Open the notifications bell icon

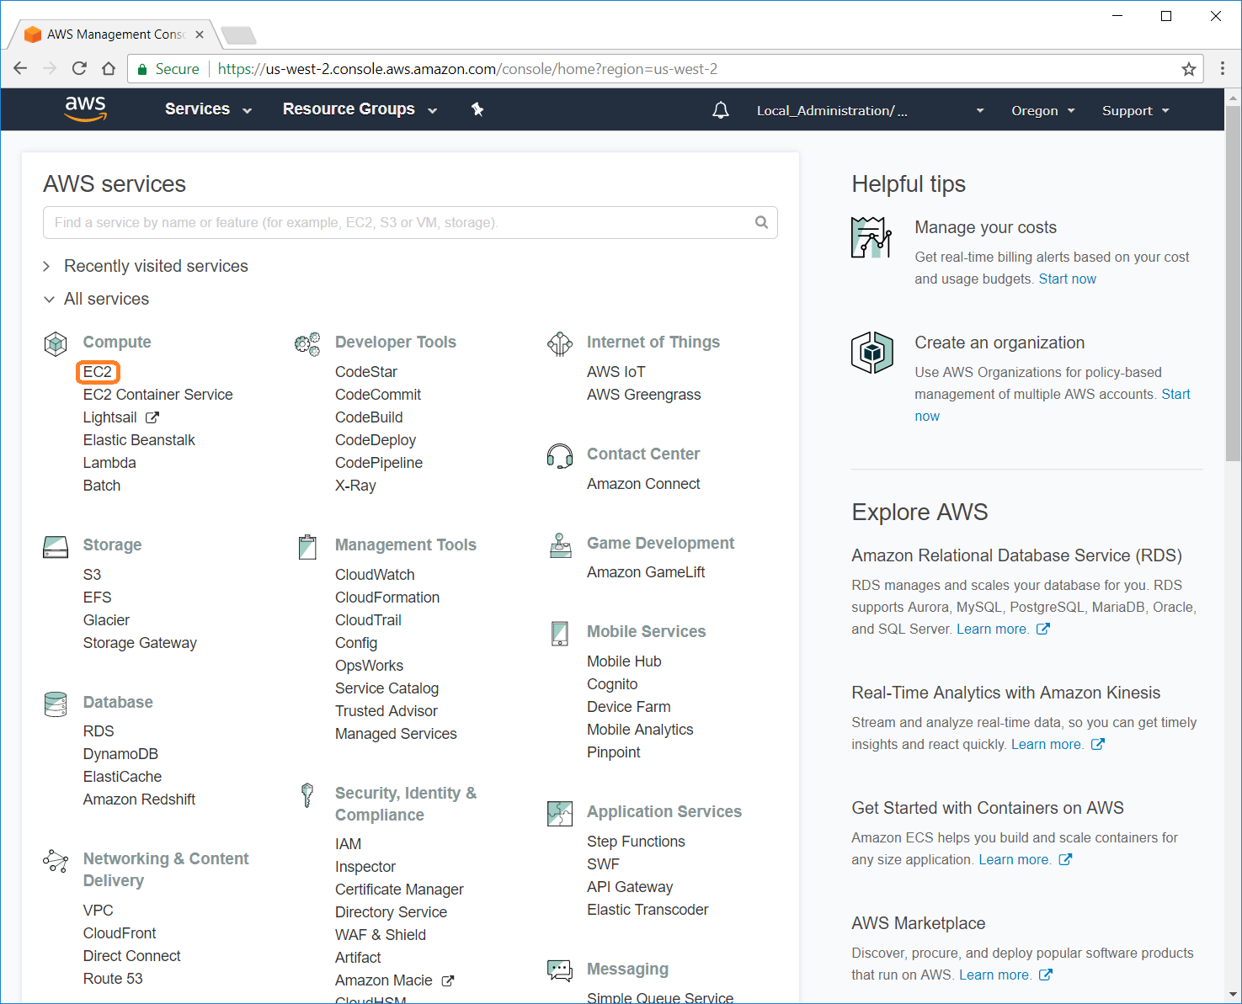[x=721, y=110]
